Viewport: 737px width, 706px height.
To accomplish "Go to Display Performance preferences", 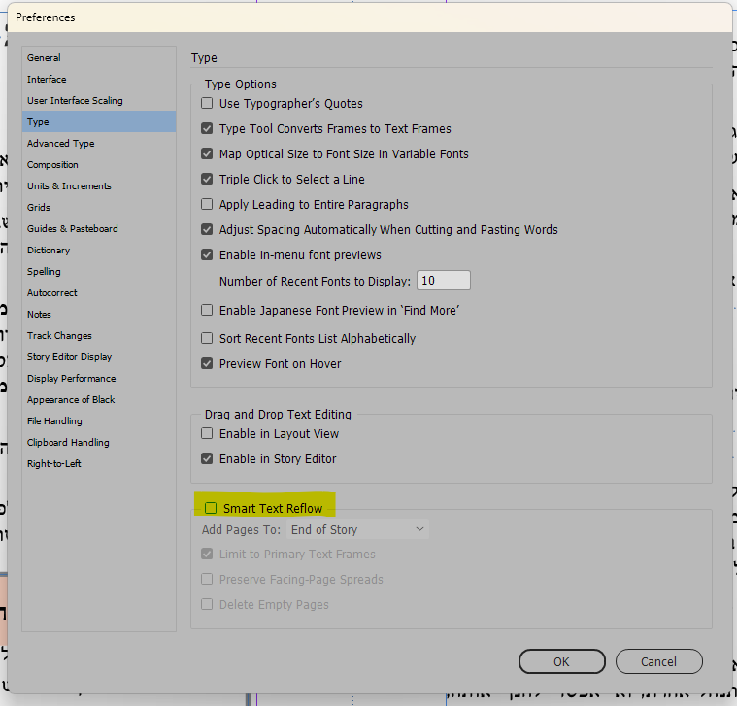I will (x=99, y=379).
